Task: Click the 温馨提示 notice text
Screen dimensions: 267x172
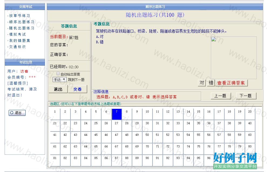Action: [x=18, y=83]
